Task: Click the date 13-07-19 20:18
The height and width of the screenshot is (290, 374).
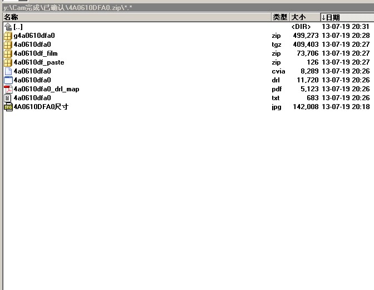Action: click(346, 107)
